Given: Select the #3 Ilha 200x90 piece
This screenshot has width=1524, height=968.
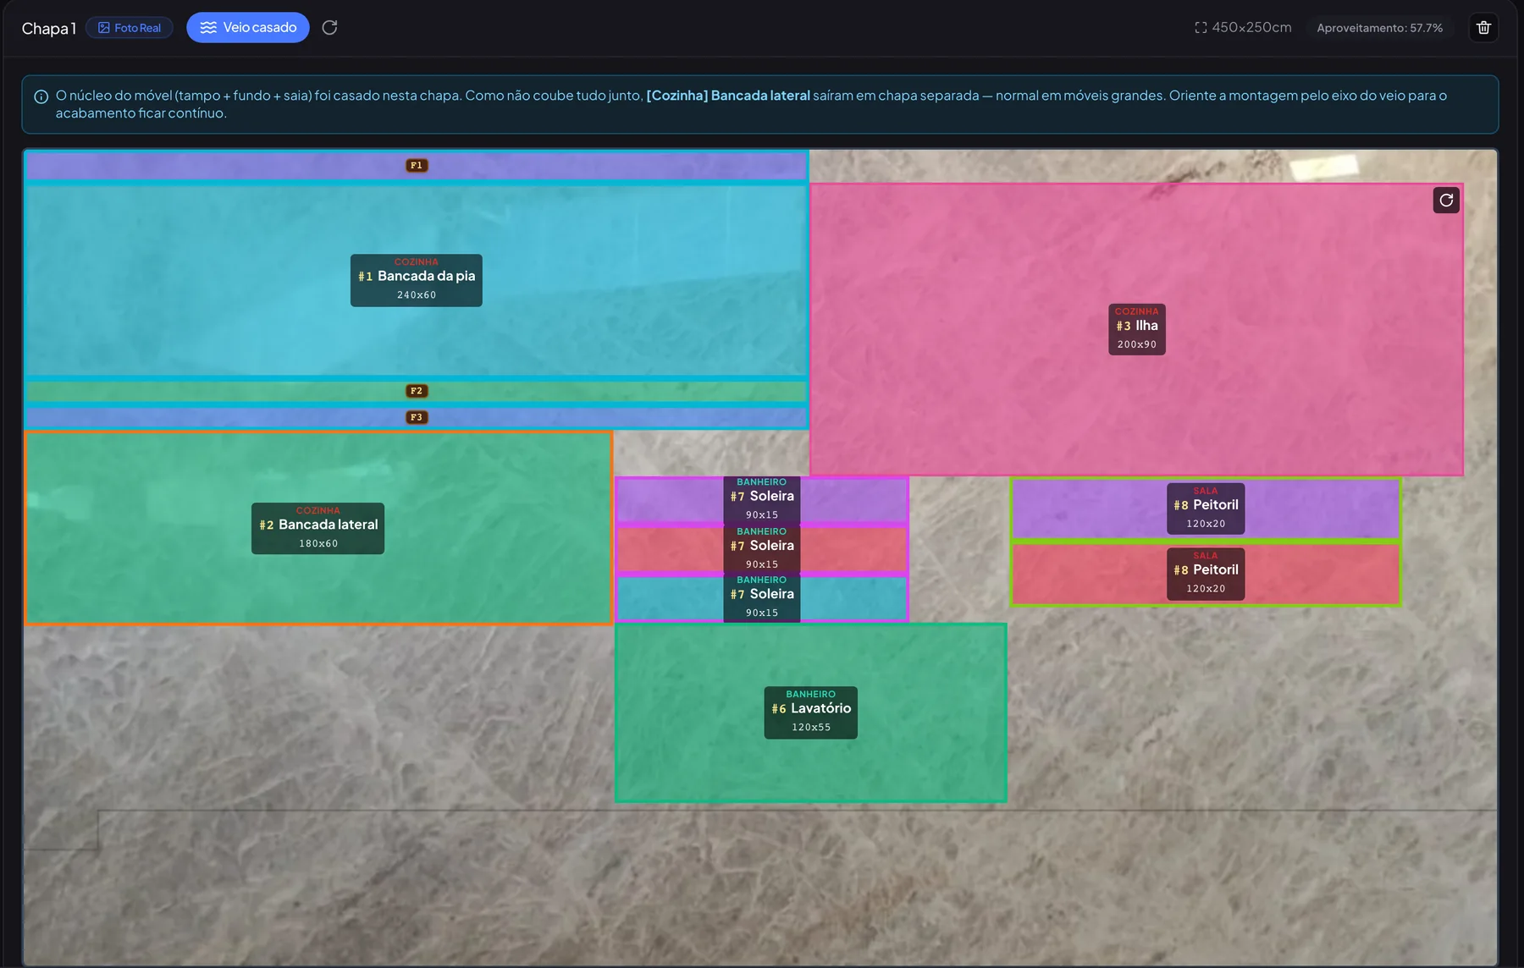Looking at the screenshot, I should 1137,329.
